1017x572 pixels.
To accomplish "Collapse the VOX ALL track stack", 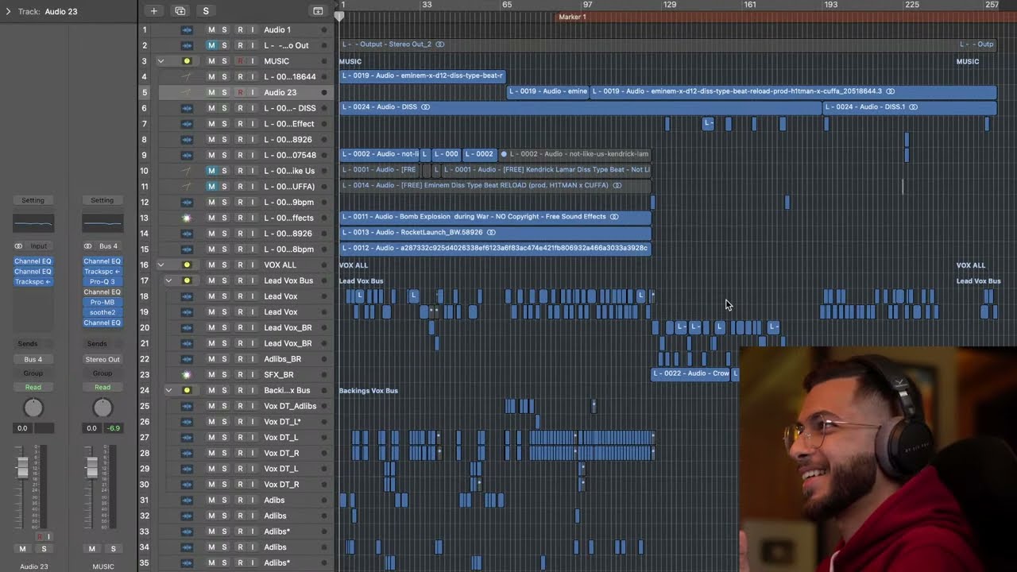I will click(160, 265).
